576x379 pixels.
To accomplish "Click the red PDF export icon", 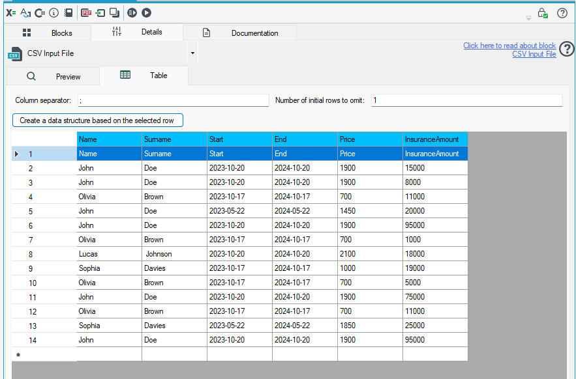I will pyautogui.click(x=86, y=13).
